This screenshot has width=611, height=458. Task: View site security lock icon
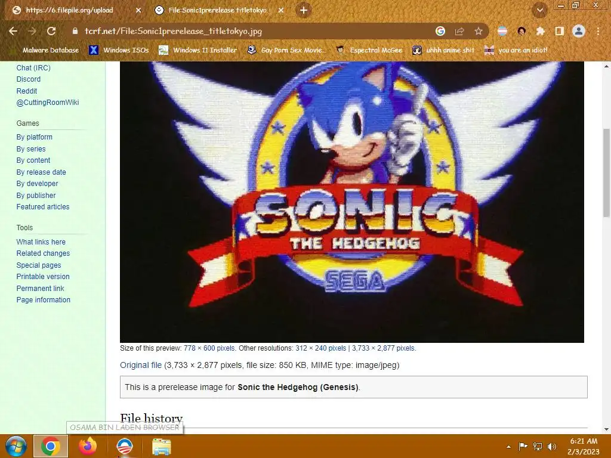75,31
